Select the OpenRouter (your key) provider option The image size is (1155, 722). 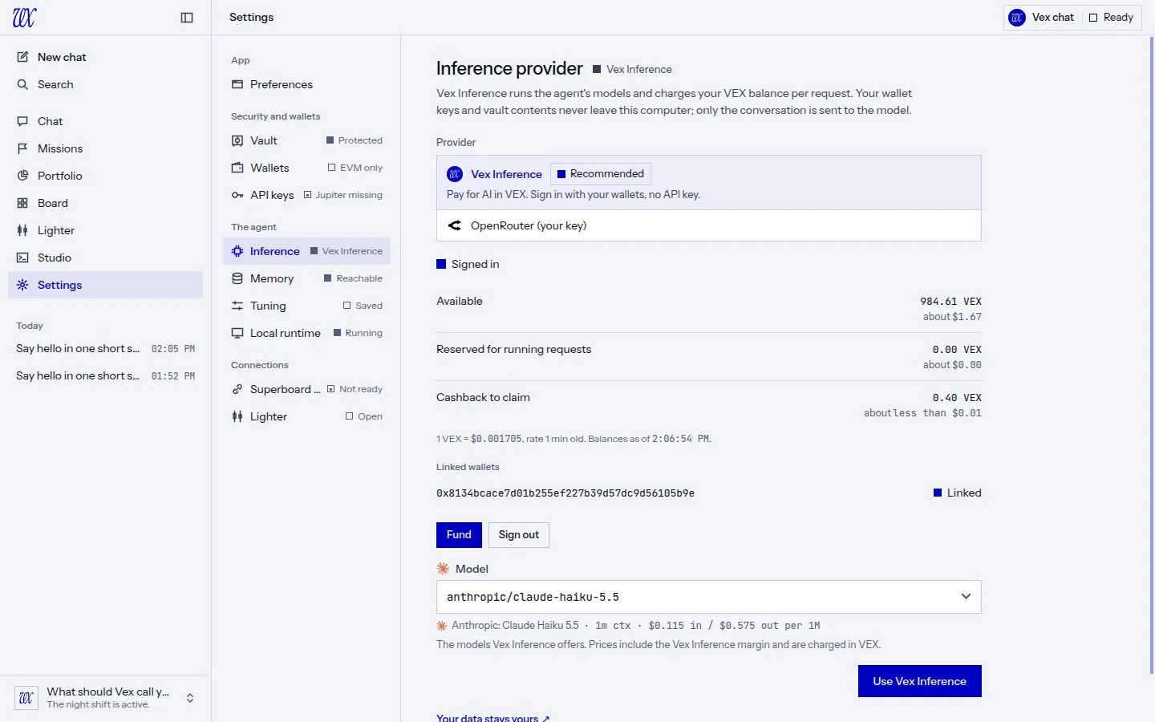709,225
